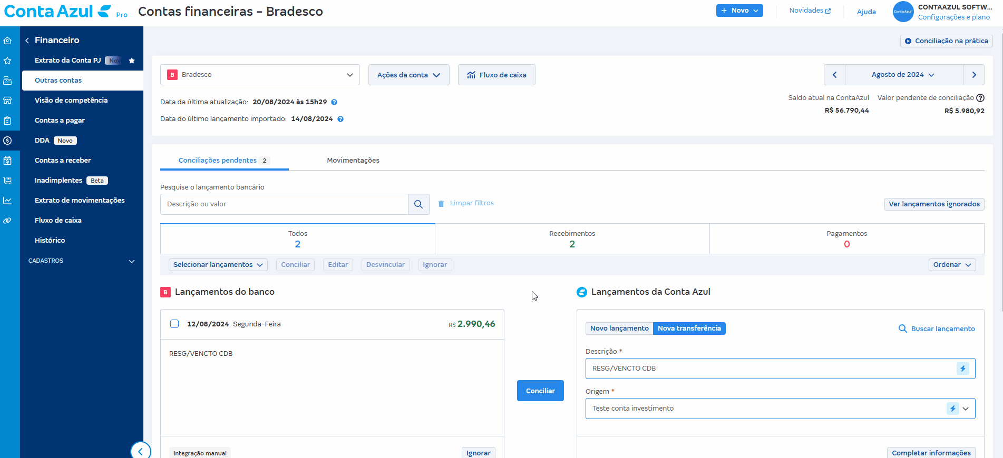Image resolution: width=1003 pixels, height=458 pixels.
Task: Click Buscar lançamento link
Action: pyautogui.click(x=937, y=328)
